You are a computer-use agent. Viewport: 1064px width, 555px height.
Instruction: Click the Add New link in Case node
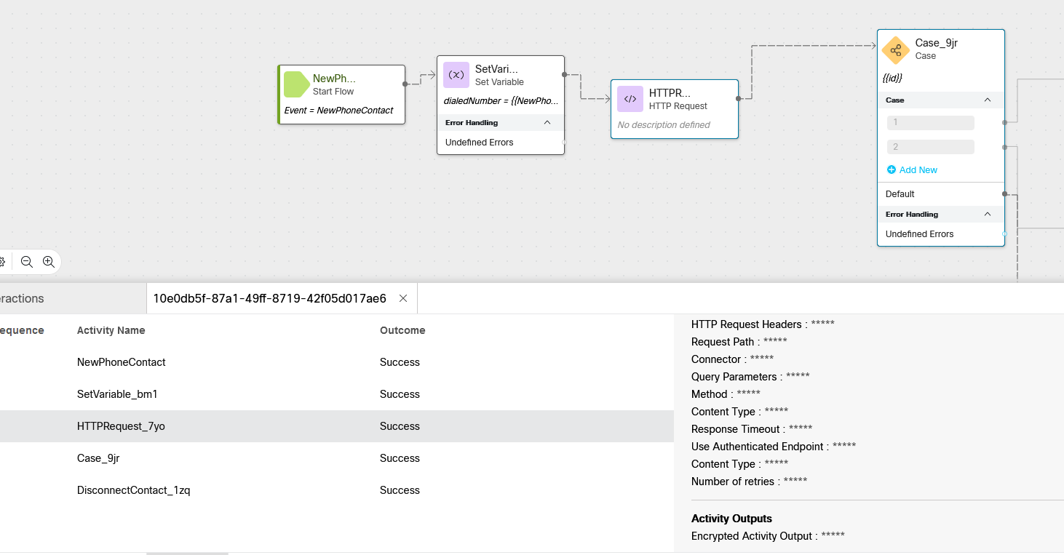(918, 169)
